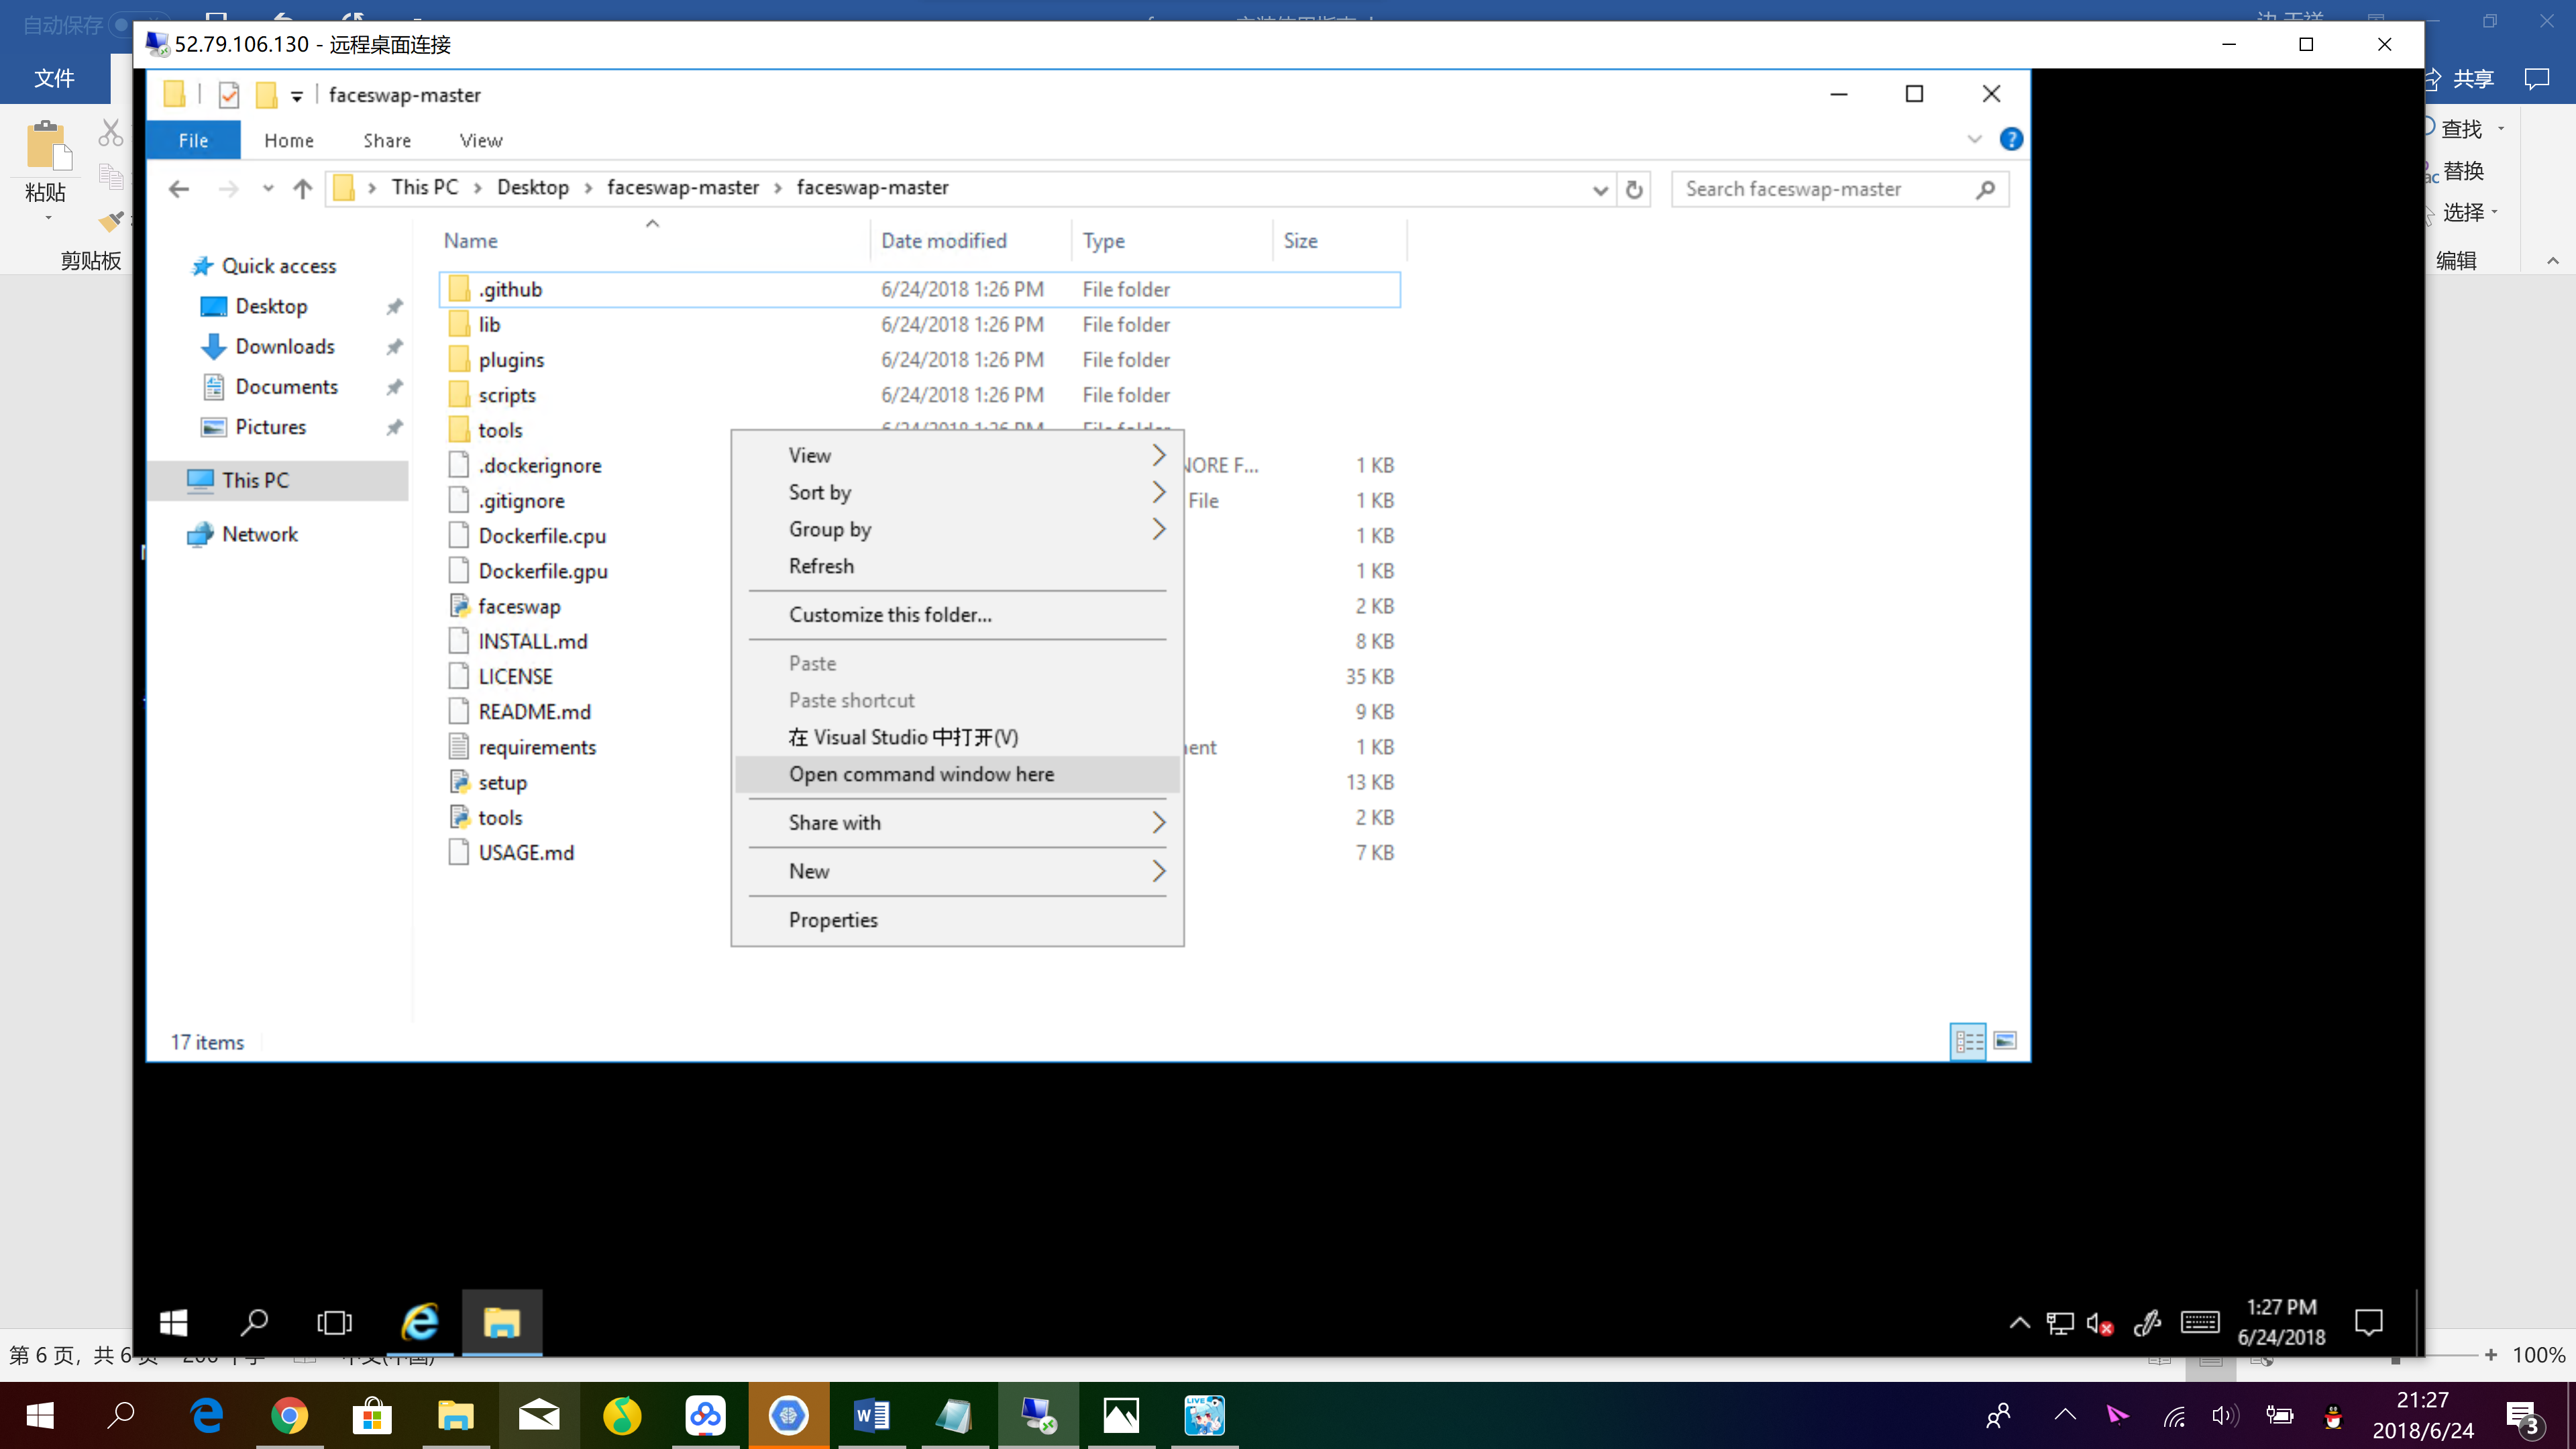Expand the ribbon with the chevron arrow
The width and height of the screenshot is (2576, 1449).
1974,140
